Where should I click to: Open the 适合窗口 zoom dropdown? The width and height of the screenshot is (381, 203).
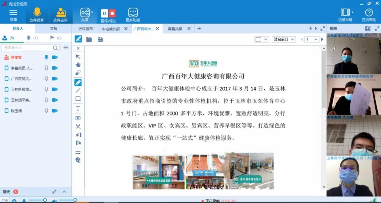tap(284, 39)
